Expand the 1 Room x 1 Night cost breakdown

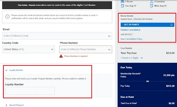(132, 58)
